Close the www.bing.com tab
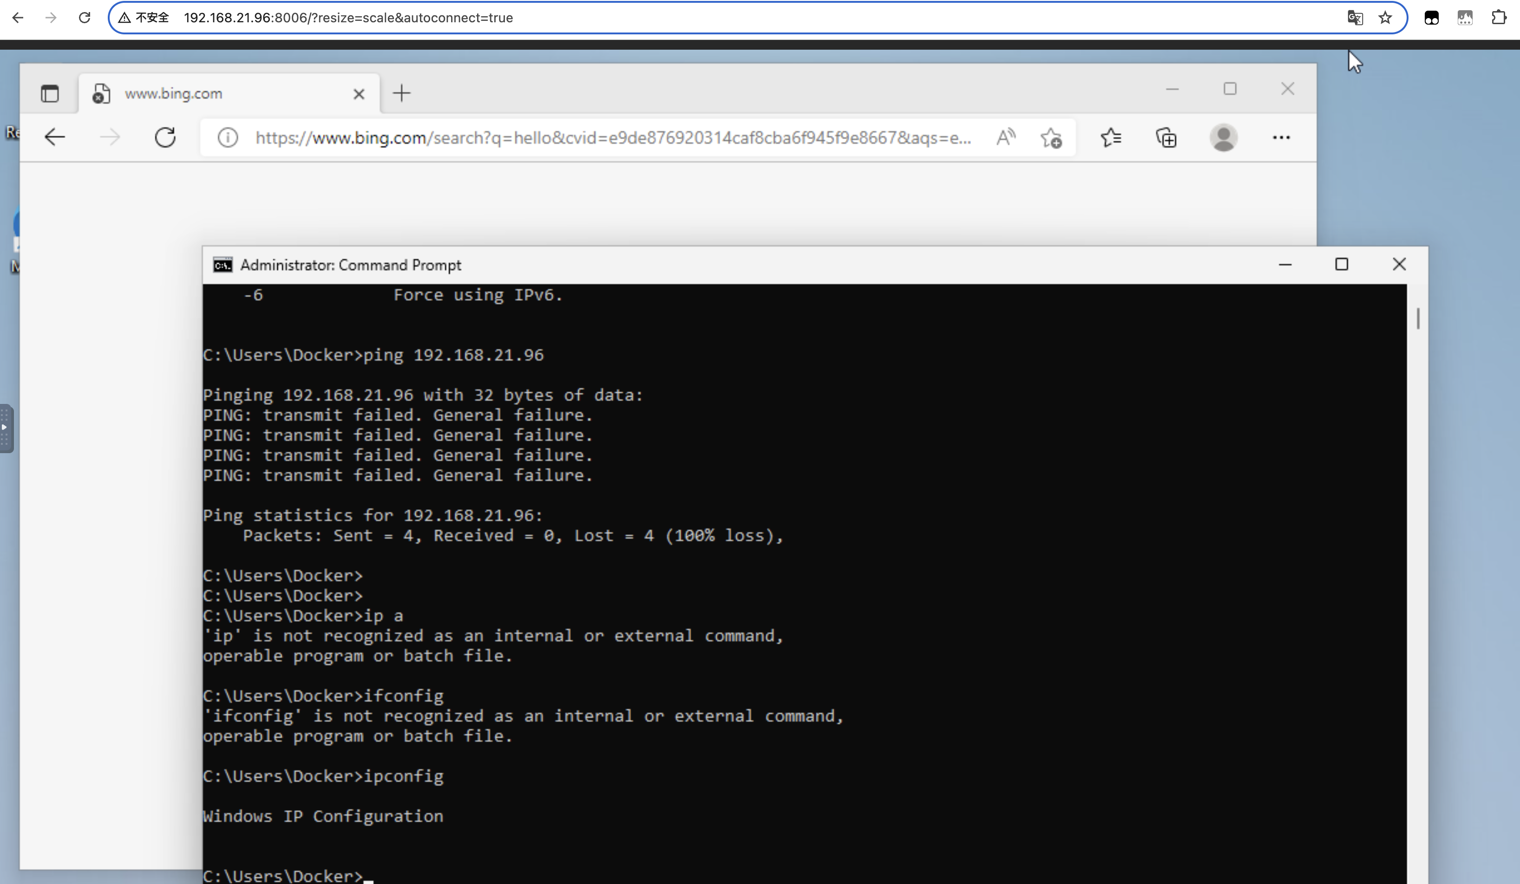 click(359, 94)
